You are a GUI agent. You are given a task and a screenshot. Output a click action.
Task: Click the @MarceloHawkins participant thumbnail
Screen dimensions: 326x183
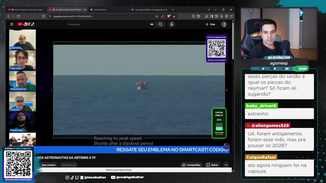(22, 81)
